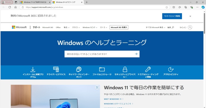Submit help search with the arrow icon
Screen dimensions: 206x108
136,54
